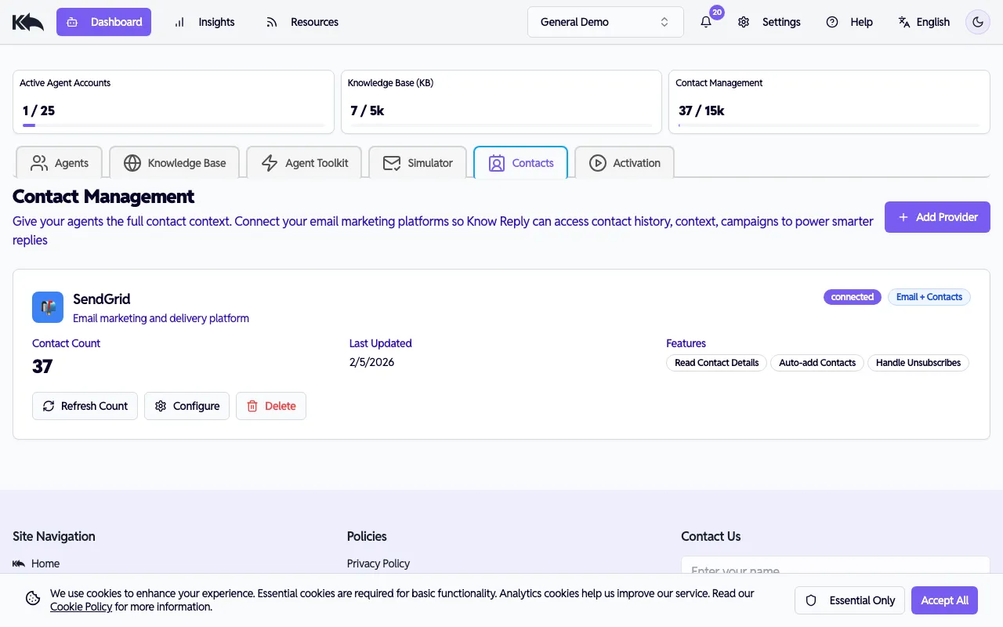The image size is (1003, 627).
Task: Open the English language selector
Action: point(924,22)
